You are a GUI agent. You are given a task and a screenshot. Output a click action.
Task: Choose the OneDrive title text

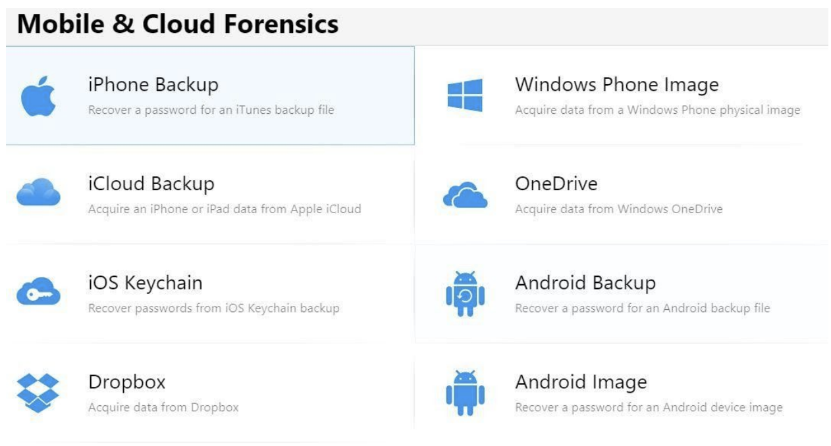coord(556,184)
